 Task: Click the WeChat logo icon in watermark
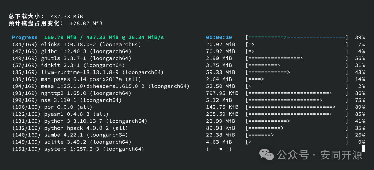point(267,155)
